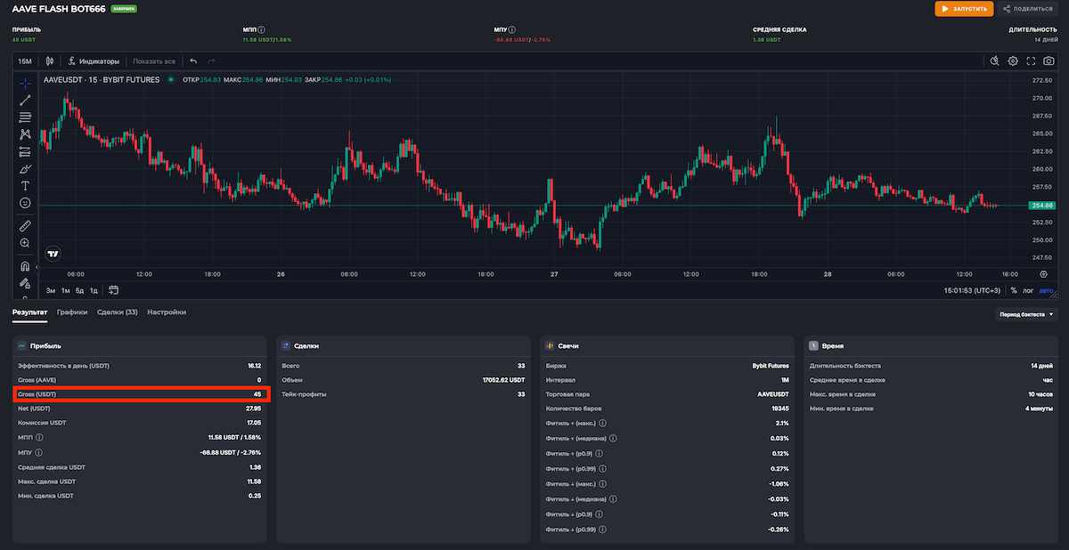Toggle the magnet mode tool
This screenshot has width=1069, height=550.
(25, 265)
